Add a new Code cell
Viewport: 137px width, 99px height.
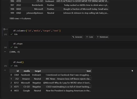click(x=90, y=37)
